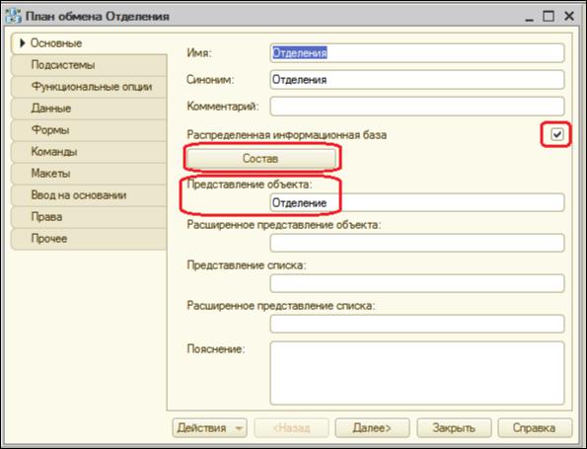Click the Состав button
587x449 pixels.
(x=261, y=159)
